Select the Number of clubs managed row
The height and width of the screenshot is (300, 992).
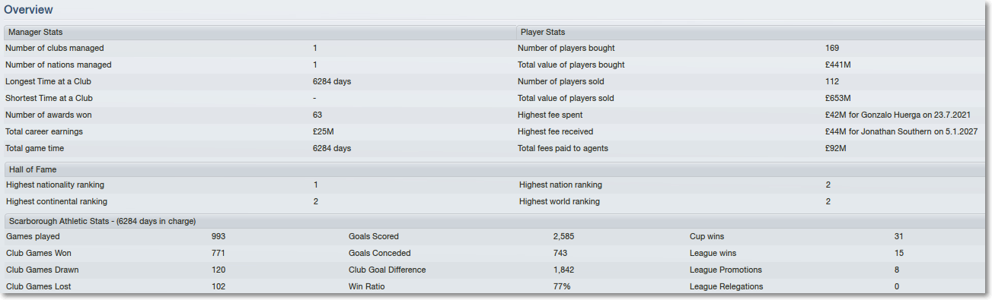tap(260, 48)
